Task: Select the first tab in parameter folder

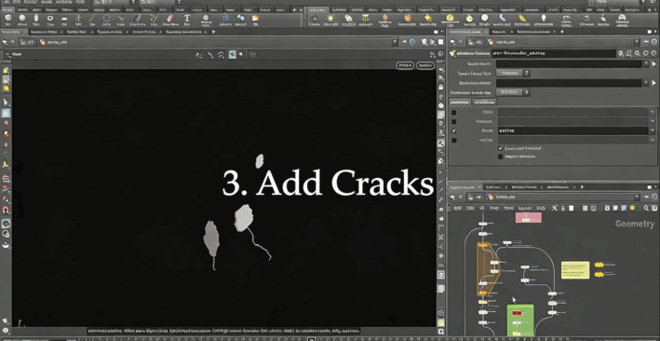Action: [x=460, y=102]
